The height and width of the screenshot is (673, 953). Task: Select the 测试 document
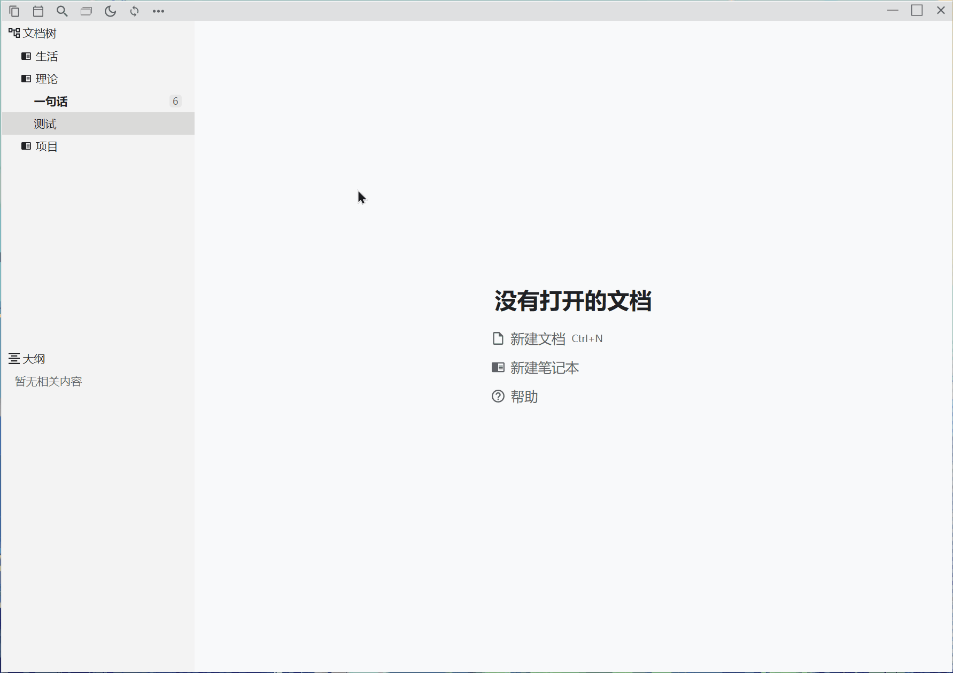98,123
